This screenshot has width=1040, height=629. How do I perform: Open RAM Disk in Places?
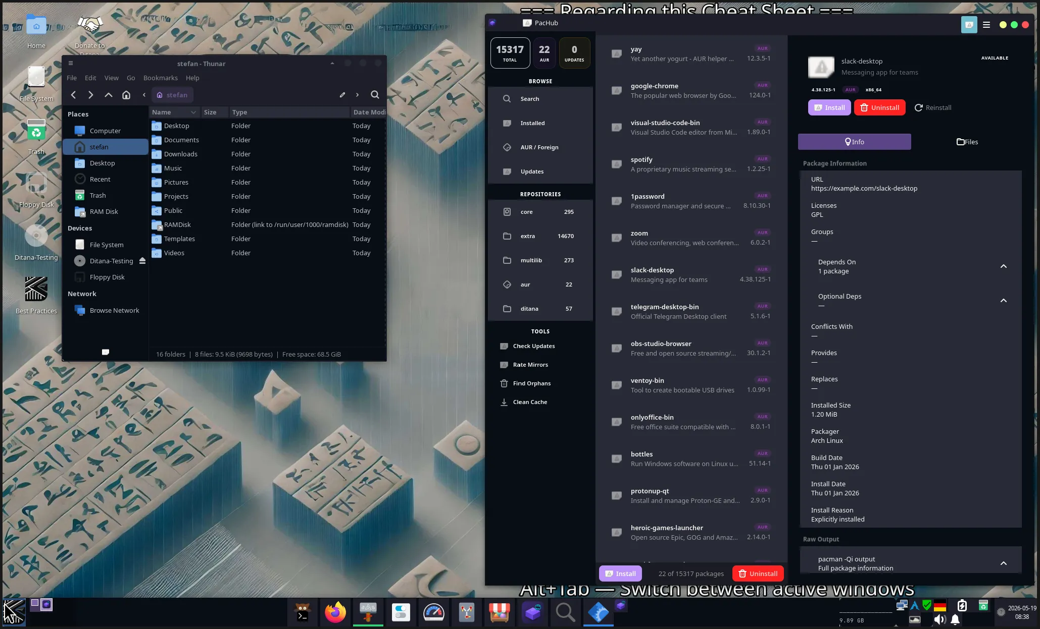pos(106,211)
